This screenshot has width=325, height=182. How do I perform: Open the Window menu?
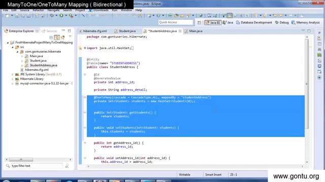click(x=126, y=10)
